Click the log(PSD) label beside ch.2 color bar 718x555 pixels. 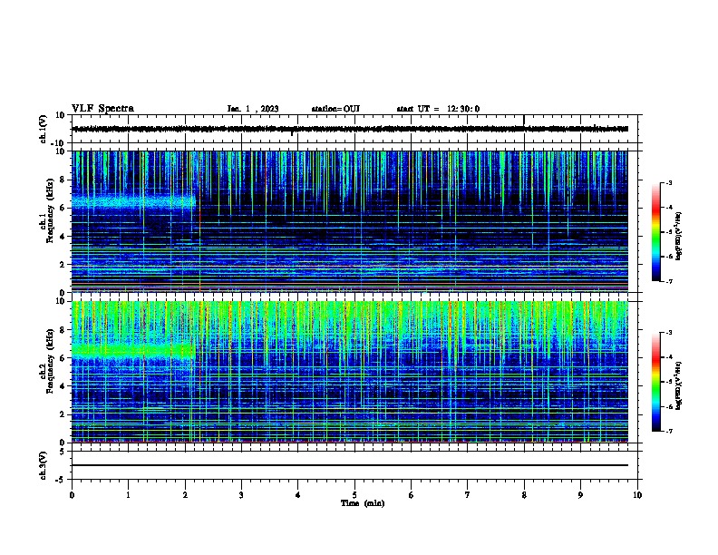pos(679,385)
